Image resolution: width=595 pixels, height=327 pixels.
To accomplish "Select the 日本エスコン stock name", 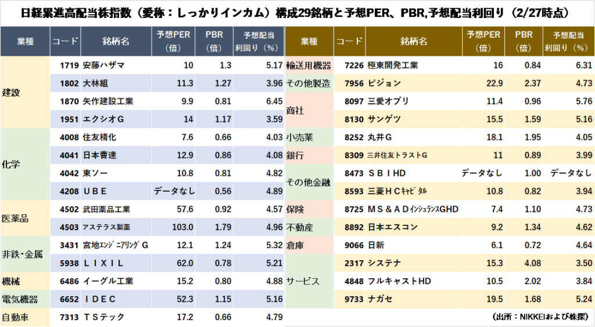I will pos(392,227).
